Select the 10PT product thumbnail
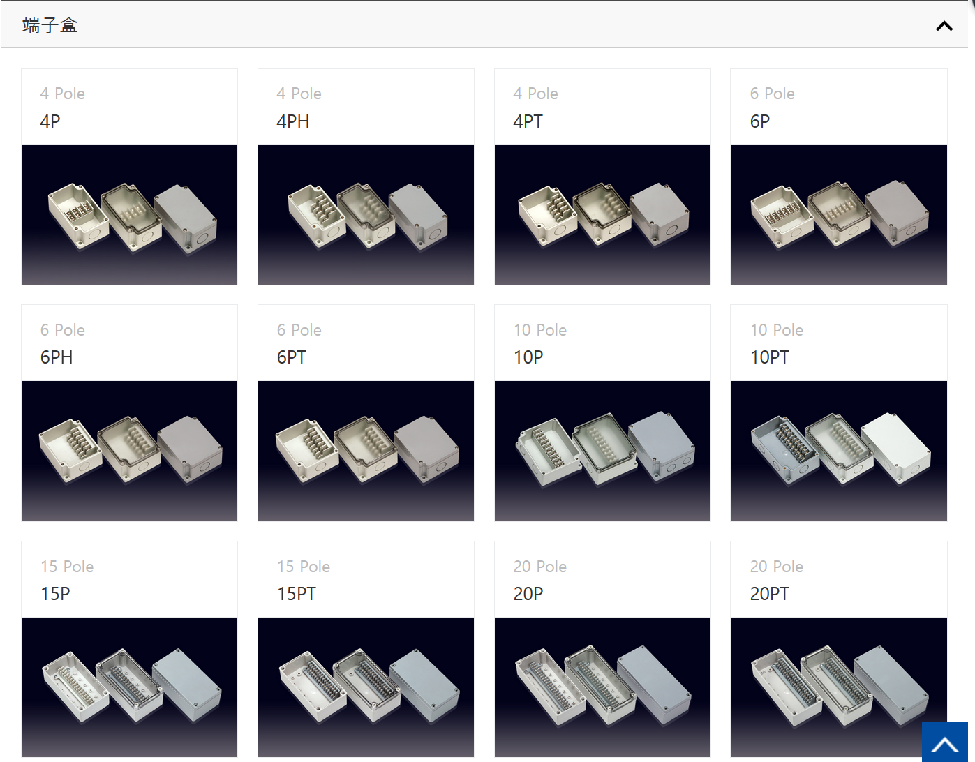The height and width of the screenshot is (762, 975). pyautogui.click(x=838, y=451)
